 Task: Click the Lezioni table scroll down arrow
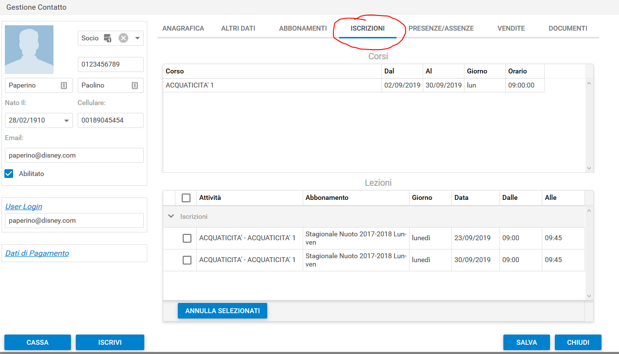[589, 296]
